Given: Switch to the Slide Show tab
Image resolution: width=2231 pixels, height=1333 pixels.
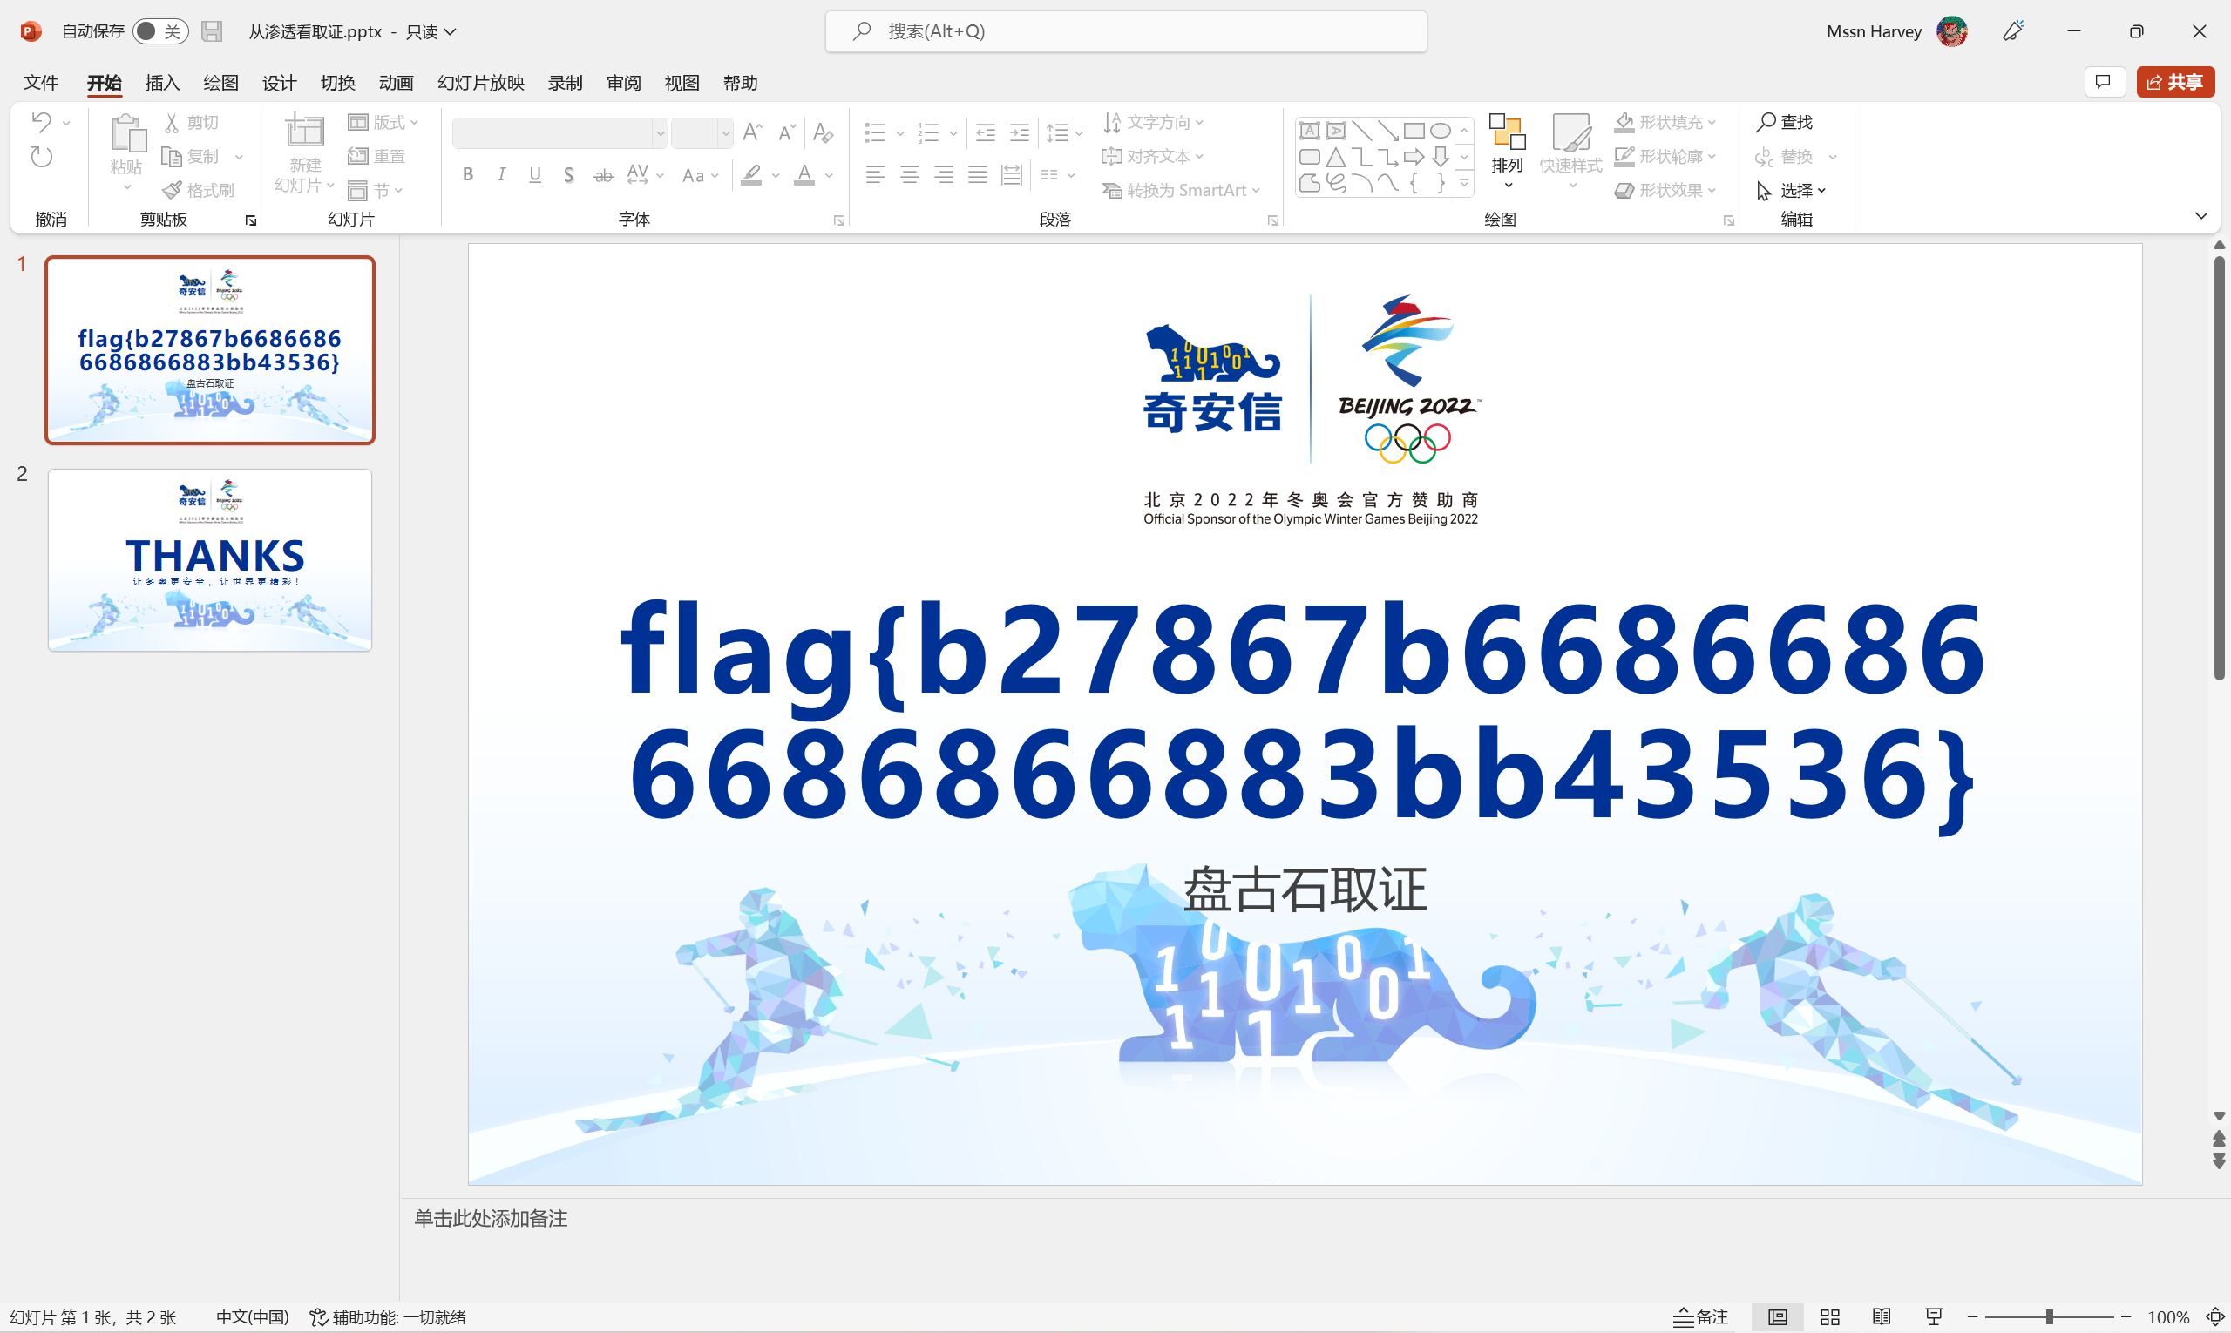Looking at the screenshot, I should tap(481, 83).
